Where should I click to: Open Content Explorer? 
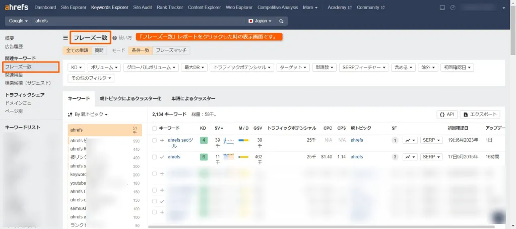205,7
